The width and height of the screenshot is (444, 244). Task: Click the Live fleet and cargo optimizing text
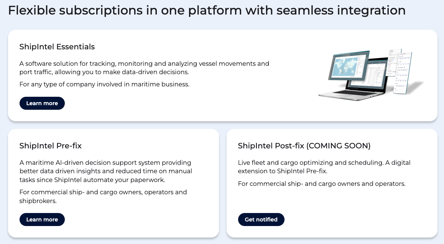coord(324,166)
